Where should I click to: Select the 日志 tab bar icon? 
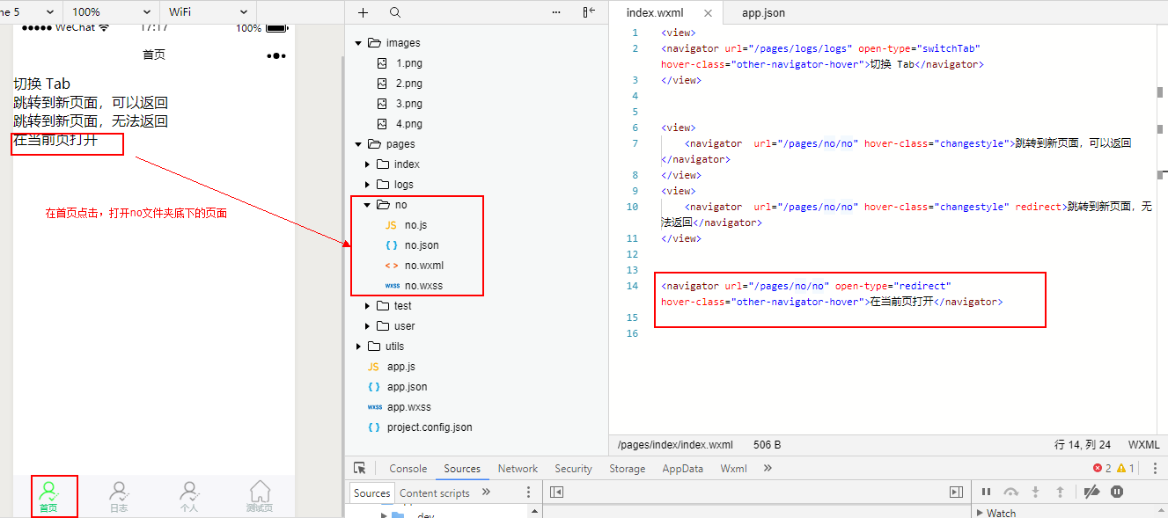coord(119,496)
